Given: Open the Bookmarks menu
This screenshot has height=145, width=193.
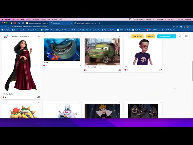Looking at the screenshot, I should coord(36,19).
